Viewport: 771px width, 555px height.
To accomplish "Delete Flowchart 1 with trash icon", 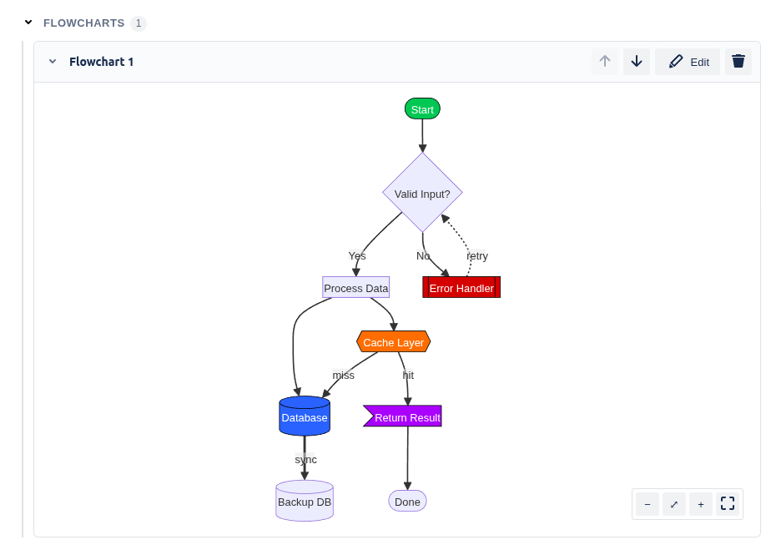I will tap(738, 62).
